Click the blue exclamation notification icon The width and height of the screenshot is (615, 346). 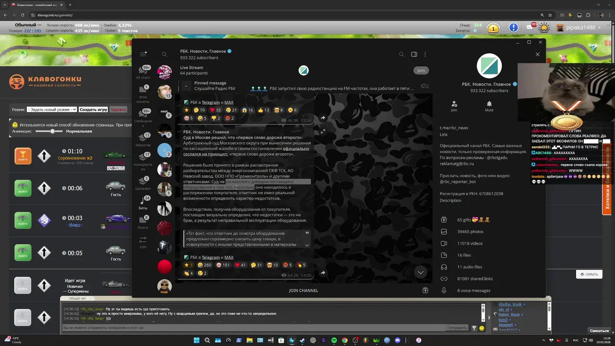(x=514, y=28)
